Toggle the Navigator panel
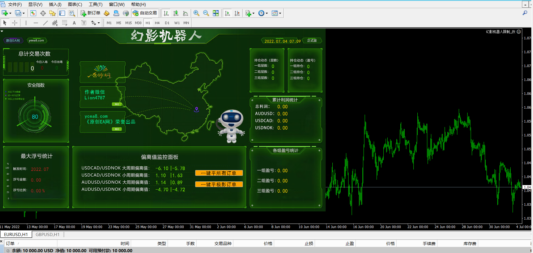 (x=52, y=13)
